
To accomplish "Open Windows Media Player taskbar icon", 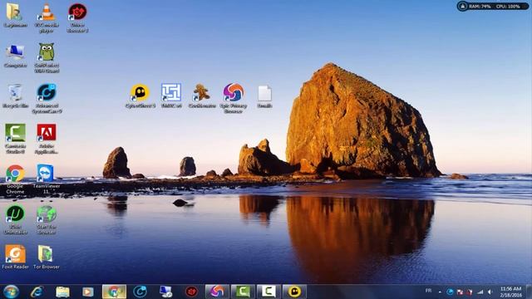I will point(88,292).
